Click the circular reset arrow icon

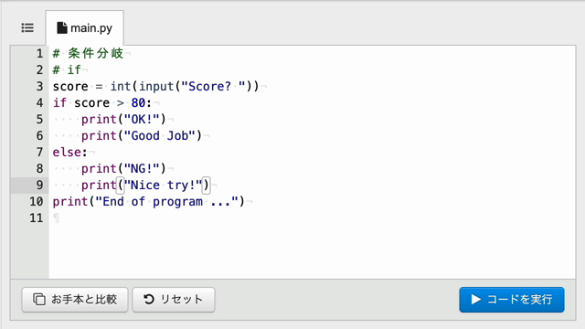[x=149, y=299]
